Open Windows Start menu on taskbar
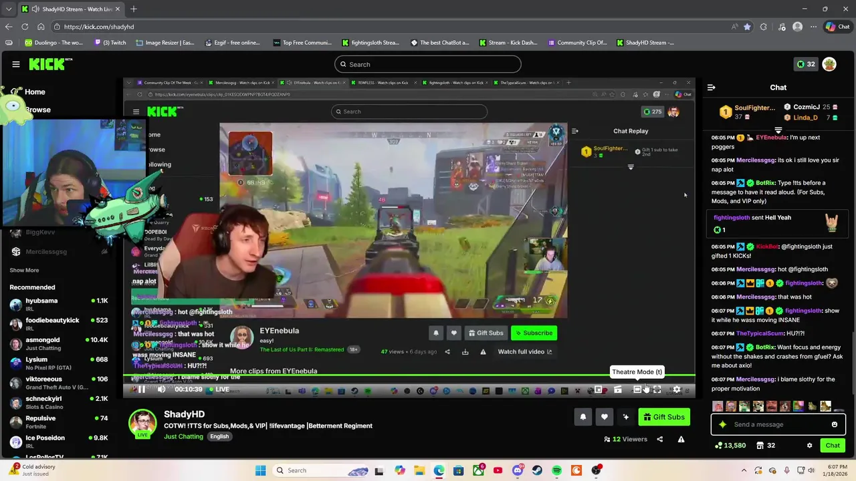This screenshot has height=481, width=856. tap(260, 470)
